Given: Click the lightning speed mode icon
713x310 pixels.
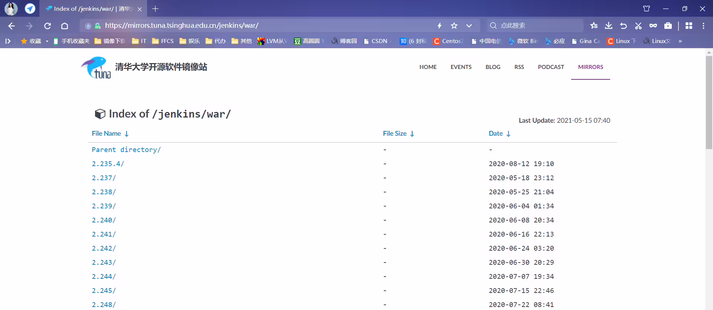Looking at the screenshot, I should click(x=439, y=26).
